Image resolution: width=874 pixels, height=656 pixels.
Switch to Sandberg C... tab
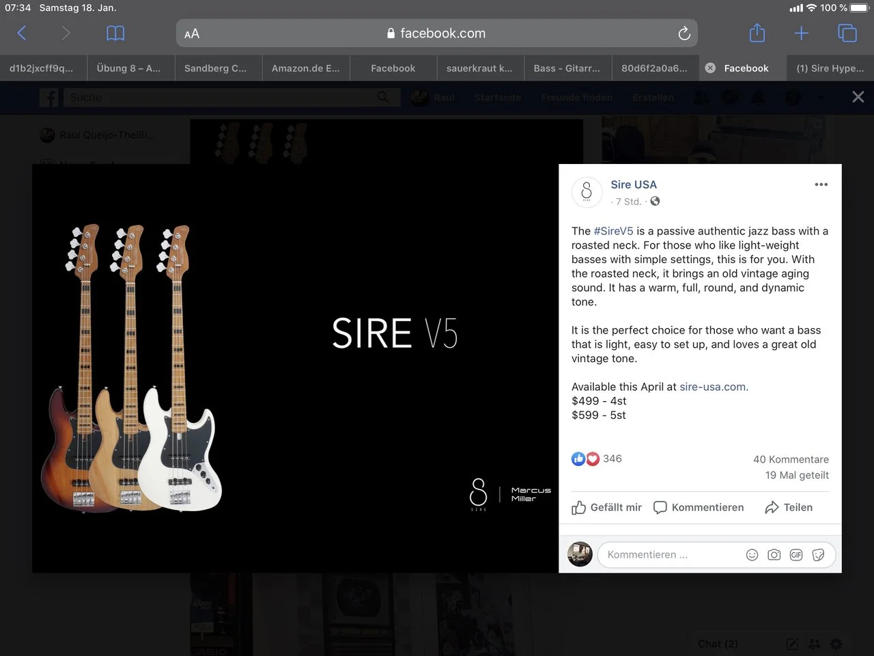tap(215, 68)
